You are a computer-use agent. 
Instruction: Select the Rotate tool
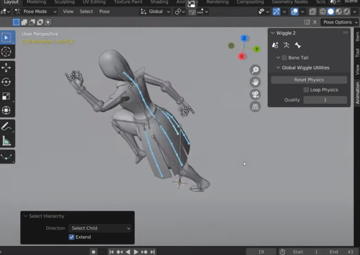click(6, 82)
